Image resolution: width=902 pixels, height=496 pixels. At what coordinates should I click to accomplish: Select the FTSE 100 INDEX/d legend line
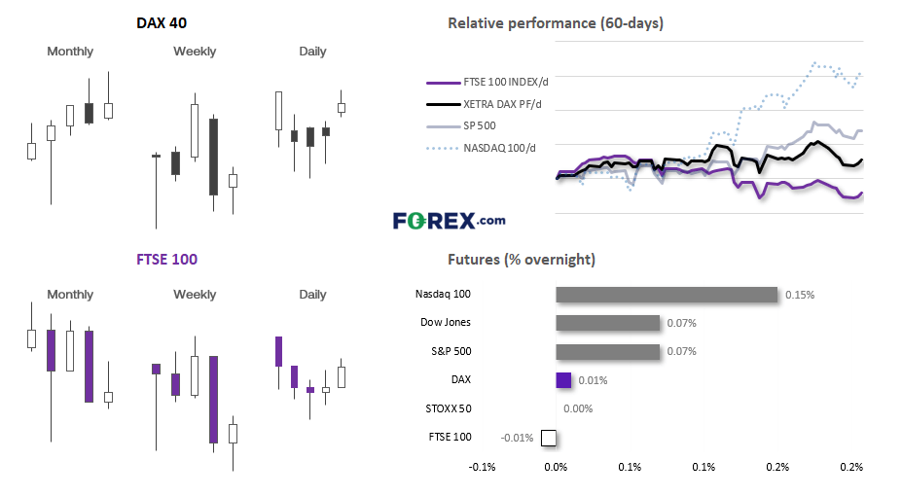(x=487, y=83)
